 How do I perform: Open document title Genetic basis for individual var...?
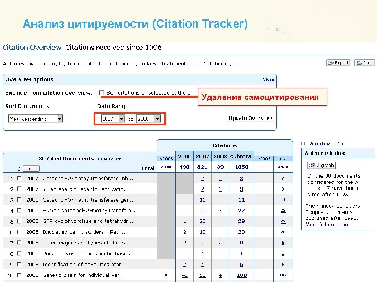pyautogui.click(x=84, y=275)
